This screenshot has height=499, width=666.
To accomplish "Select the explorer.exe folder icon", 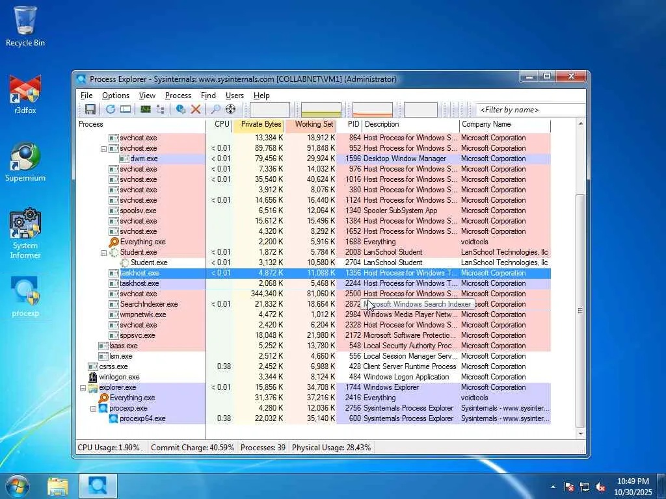I will click(92, 387).
